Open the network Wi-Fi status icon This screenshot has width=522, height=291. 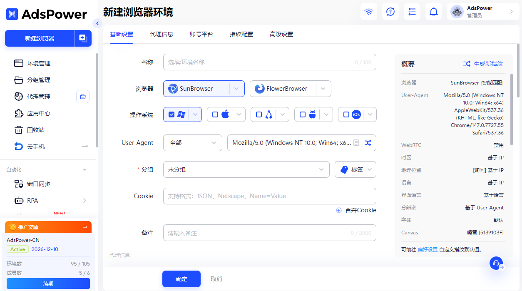coord(369,12)
